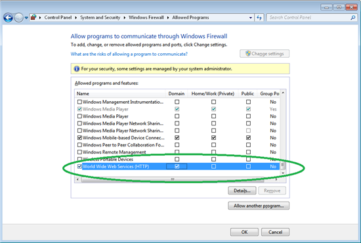Select the greyed Windows Media Player row
This screenshot has height=243, width=361.
click(x=177, y=109)
